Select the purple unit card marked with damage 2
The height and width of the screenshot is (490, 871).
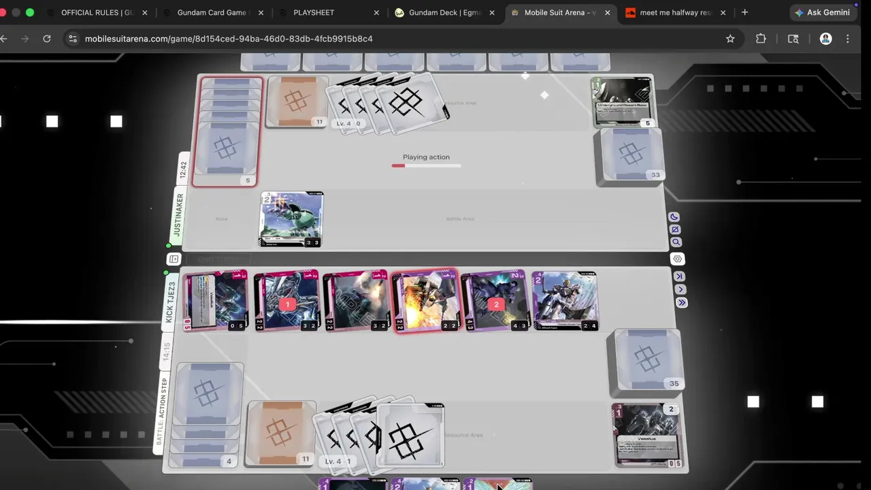coord(495,301)
